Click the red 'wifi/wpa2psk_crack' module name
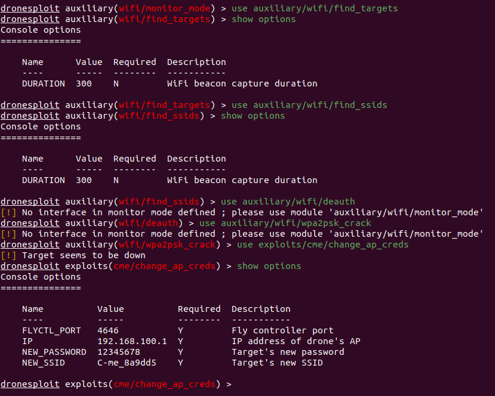 point(167,245)
